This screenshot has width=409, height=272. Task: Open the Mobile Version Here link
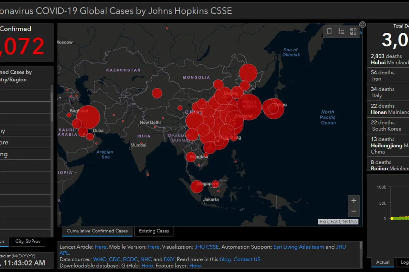click(x=154, y=247)
